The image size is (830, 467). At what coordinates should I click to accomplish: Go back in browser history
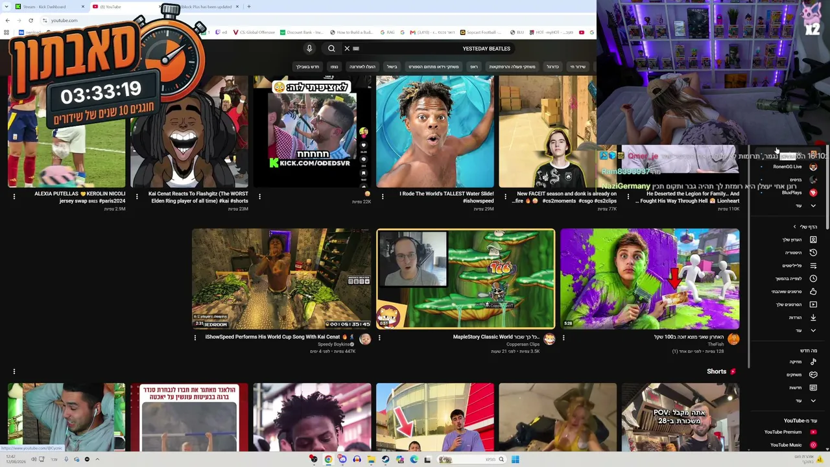7,20
